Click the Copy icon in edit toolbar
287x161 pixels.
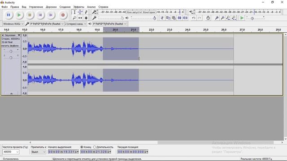point(168,18)
